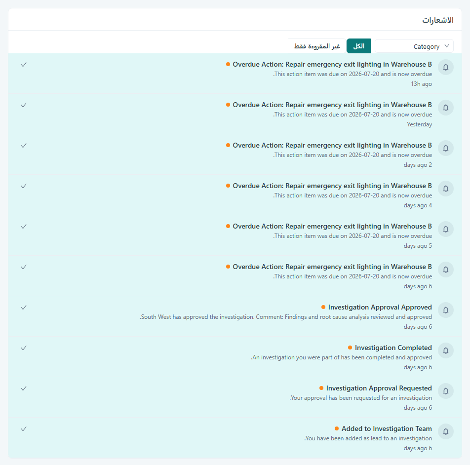Tick the checkmark on overdue notification from 2 days ago
The width and height of the screenshot is (470, 465).
24,146
